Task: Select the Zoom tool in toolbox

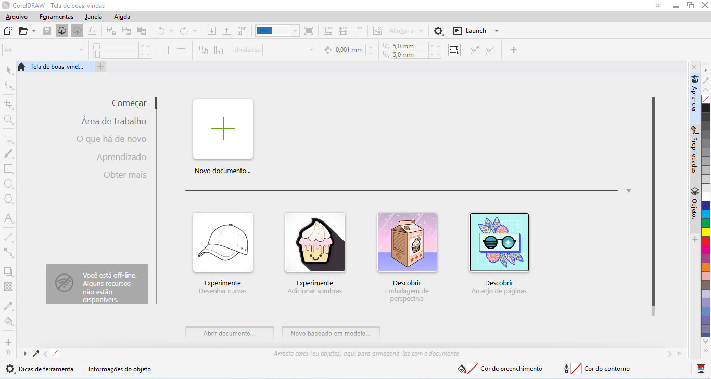Action: click(8, 120)
